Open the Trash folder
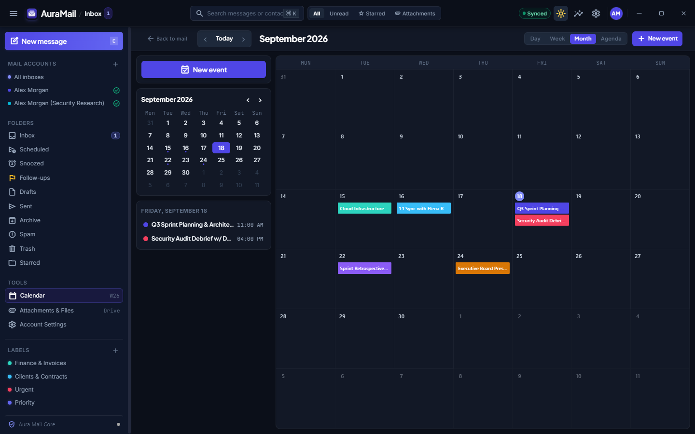Viewport: 695px width, 434px height. click(x=64, y=249)
